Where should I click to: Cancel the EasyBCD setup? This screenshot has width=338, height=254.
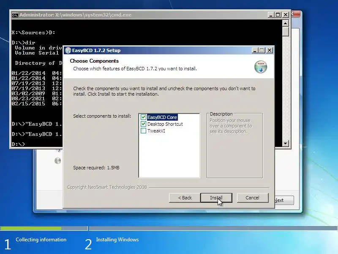(253, 198)
